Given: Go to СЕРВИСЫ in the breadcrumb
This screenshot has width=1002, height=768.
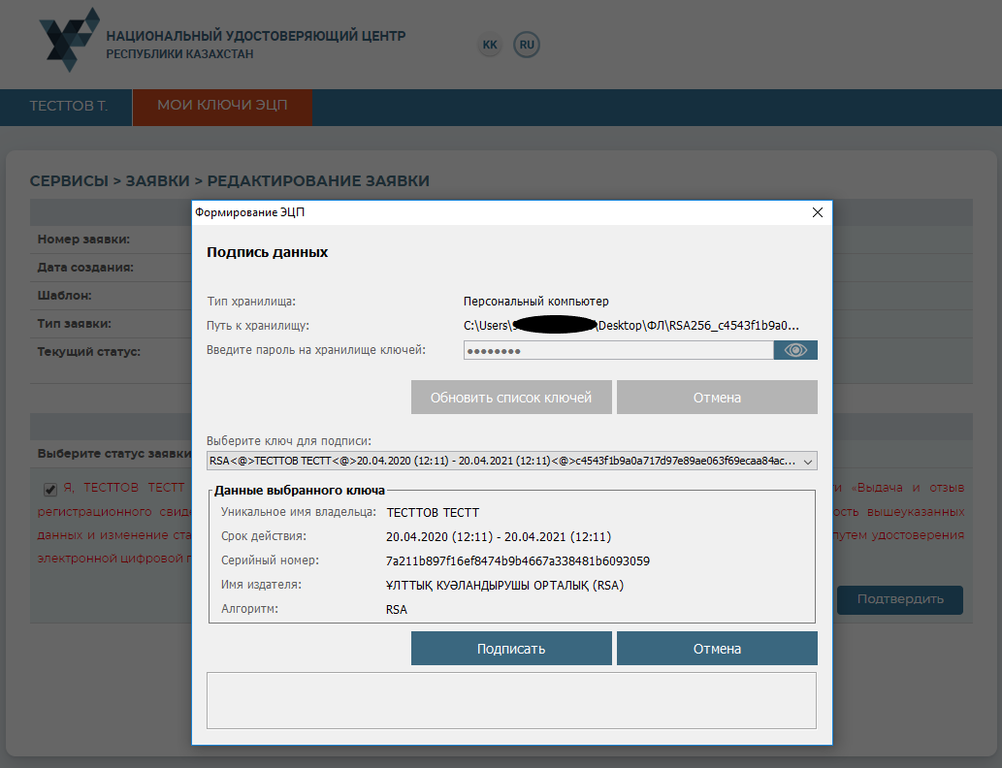Looking at the screenshot, I should pos(68,181).
